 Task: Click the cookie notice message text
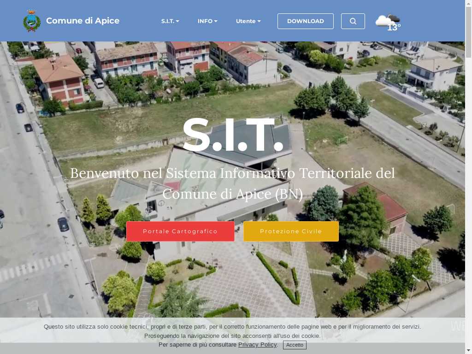pyautogui.click(x=232, y=327)
